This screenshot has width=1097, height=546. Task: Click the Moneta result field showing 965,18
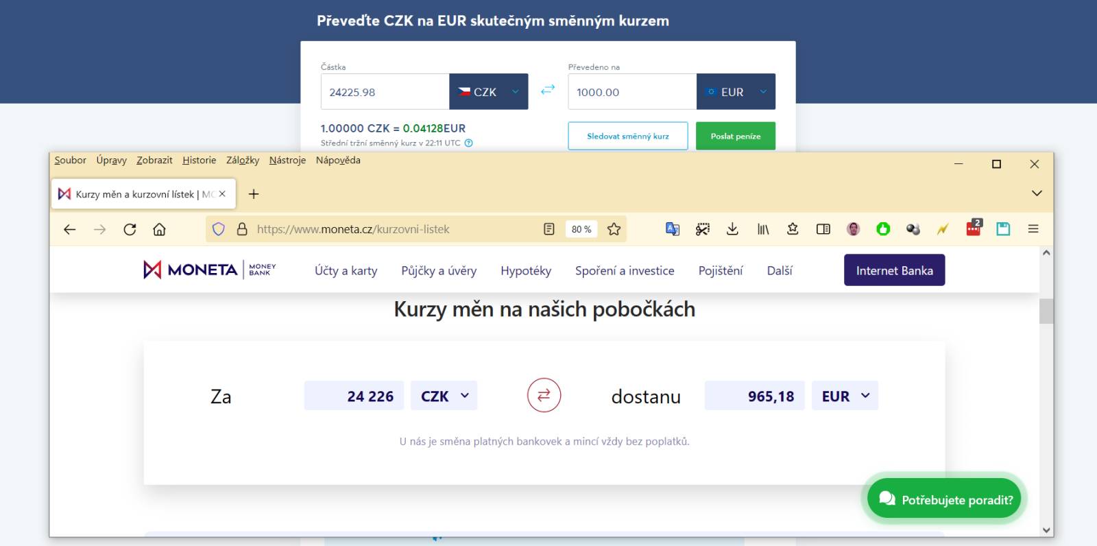[x=754, y=396]
